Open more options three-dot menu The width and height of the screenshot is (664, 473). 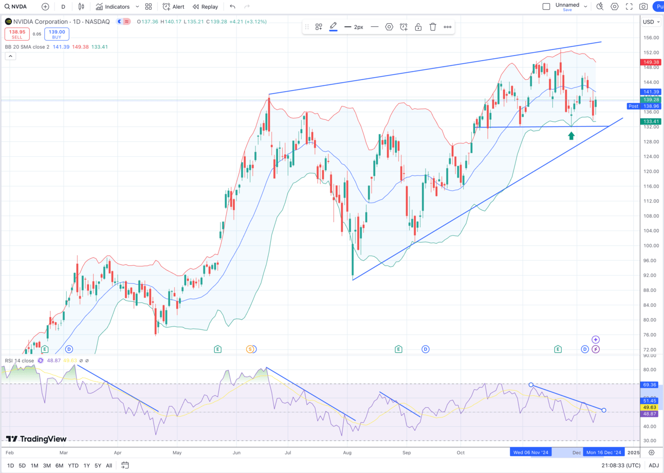[x=448, y=27]
